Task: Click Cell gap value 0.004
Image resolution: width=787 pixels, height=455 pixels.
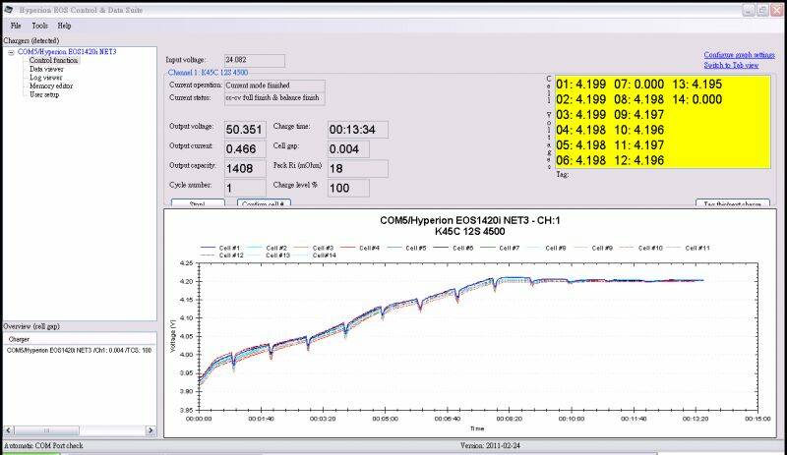Action: click(348, 149)
